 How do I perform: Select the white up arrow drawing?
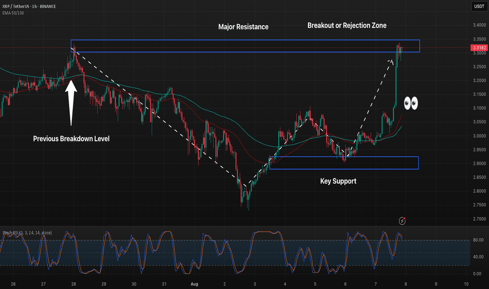[x=71, y=103]
